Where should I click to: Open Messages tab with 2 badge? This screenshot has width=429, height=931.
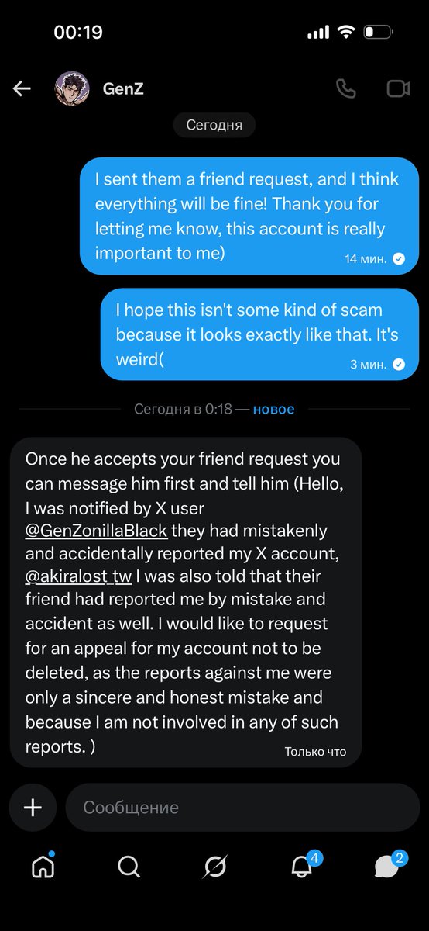pyautogui.click(x=389, y=865)
